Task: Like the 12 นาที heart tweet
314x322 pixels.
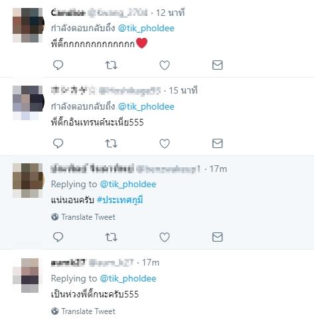Action: click(x=165, y=65)
